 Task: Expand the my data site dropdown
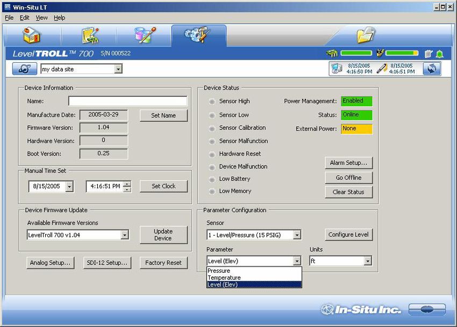pyautogui.click(x=118, y=69)
